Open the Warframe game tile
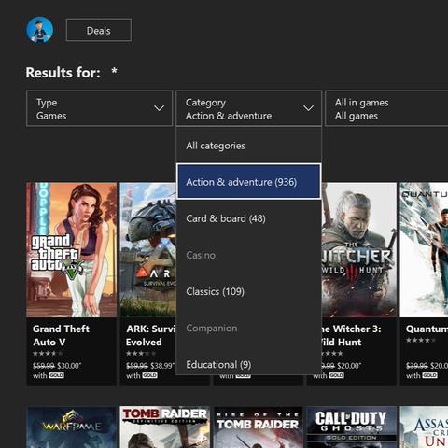Screen dimensions: 448x448 click(72, 427)
